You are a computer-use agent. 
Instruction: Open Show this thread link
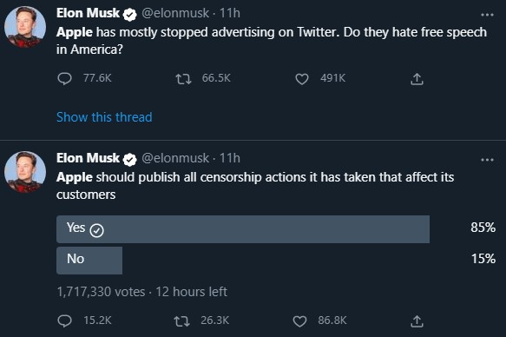click(x=104, y=117)
